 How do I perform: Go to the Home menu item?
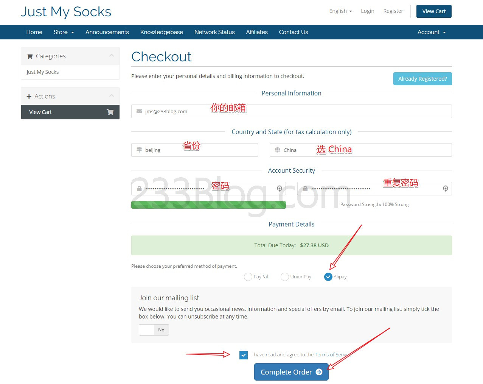[x=34, y=32]
